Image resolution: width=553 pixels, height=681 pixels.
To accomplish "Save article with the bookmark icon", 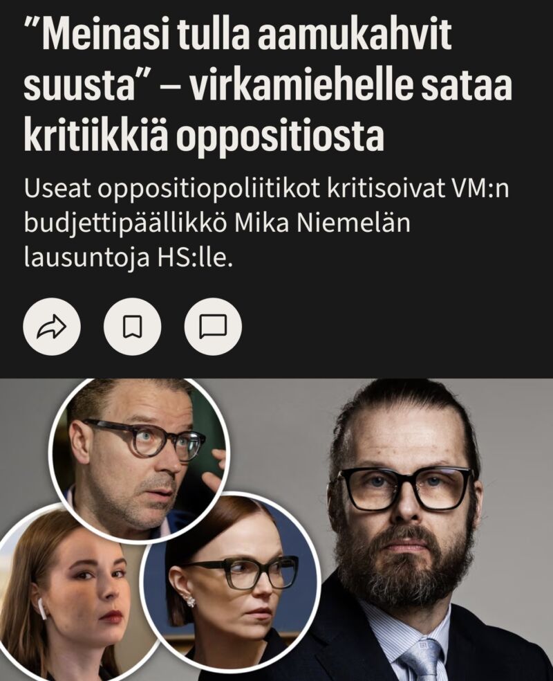I will (132, 327).
